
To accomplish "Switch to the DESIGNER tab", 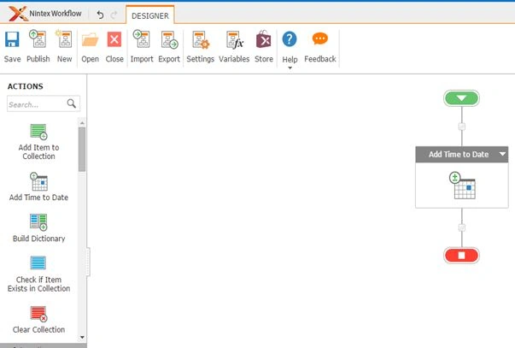I will click(150, 15).
